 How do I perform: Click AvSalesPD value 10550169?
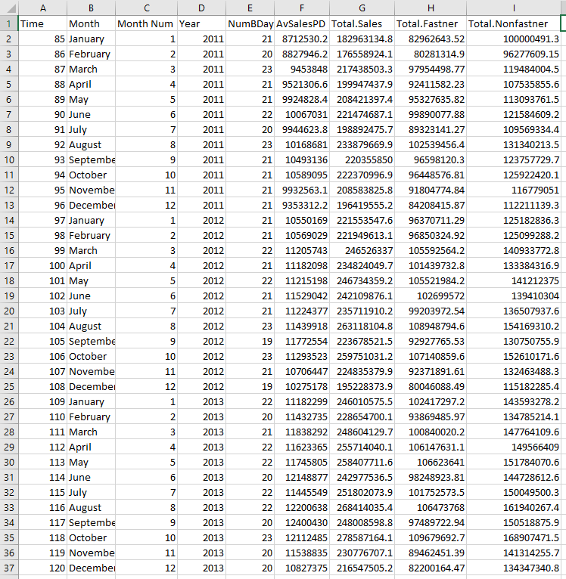coord(302,220)
